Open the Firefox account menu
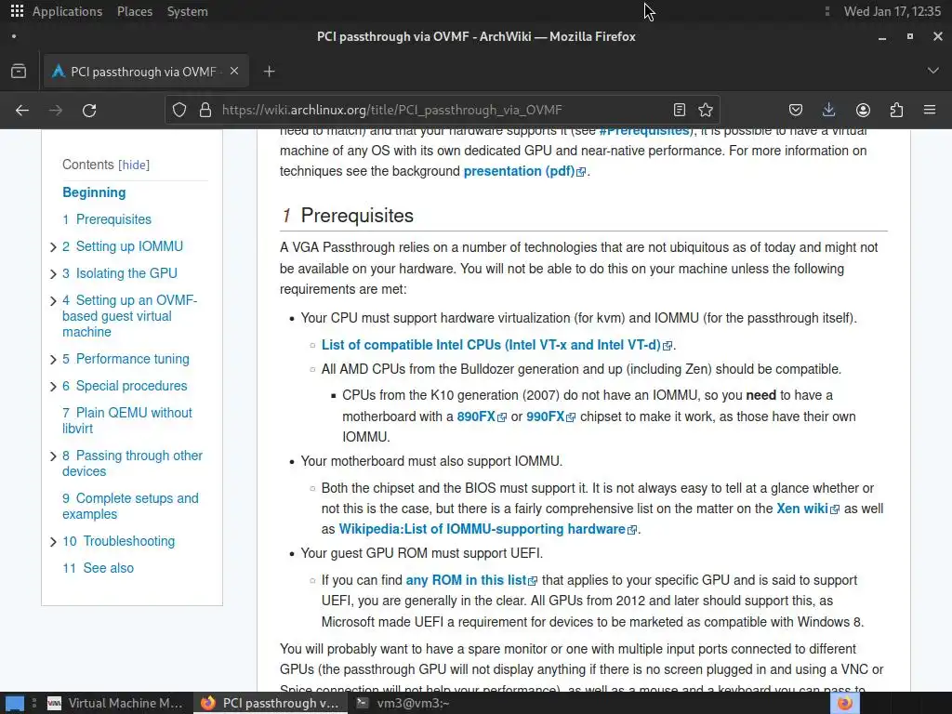This screenshot has height=714, width=952. (863, 110)
